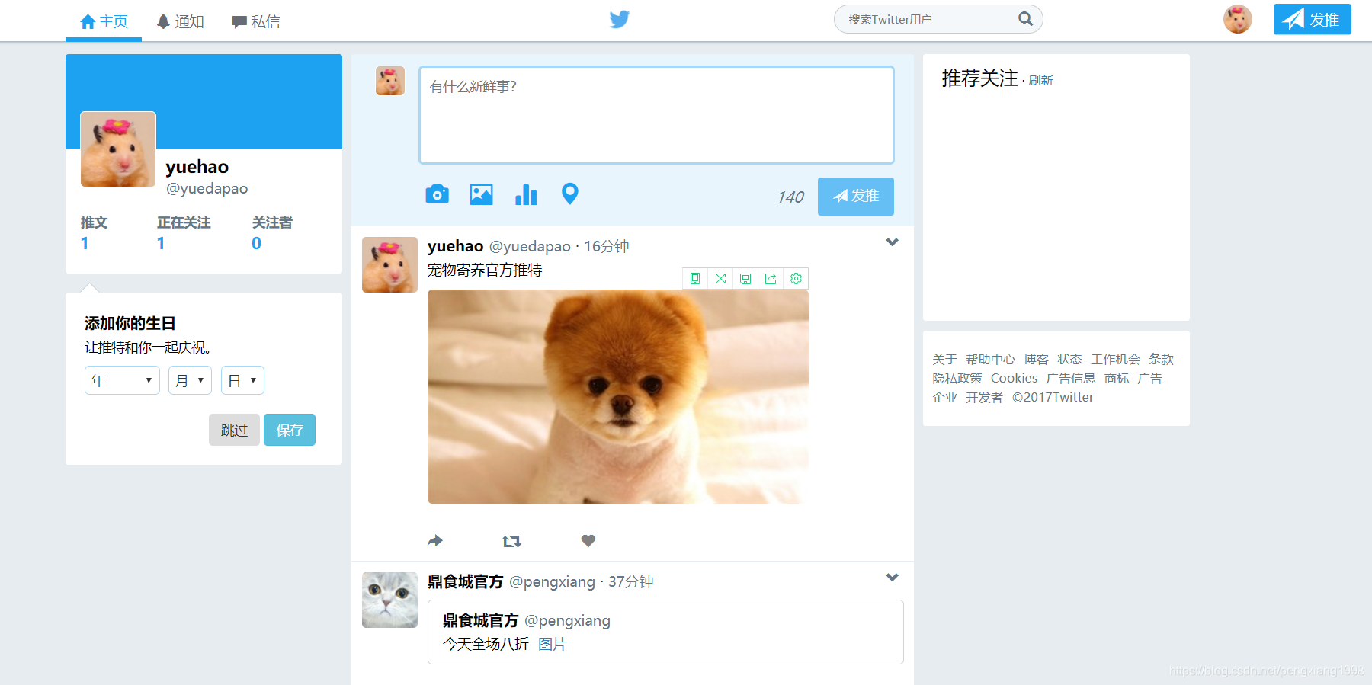
Task: Open the 日 birthday day dropdown
Action: pyautogui.click(x=242, y=380)
